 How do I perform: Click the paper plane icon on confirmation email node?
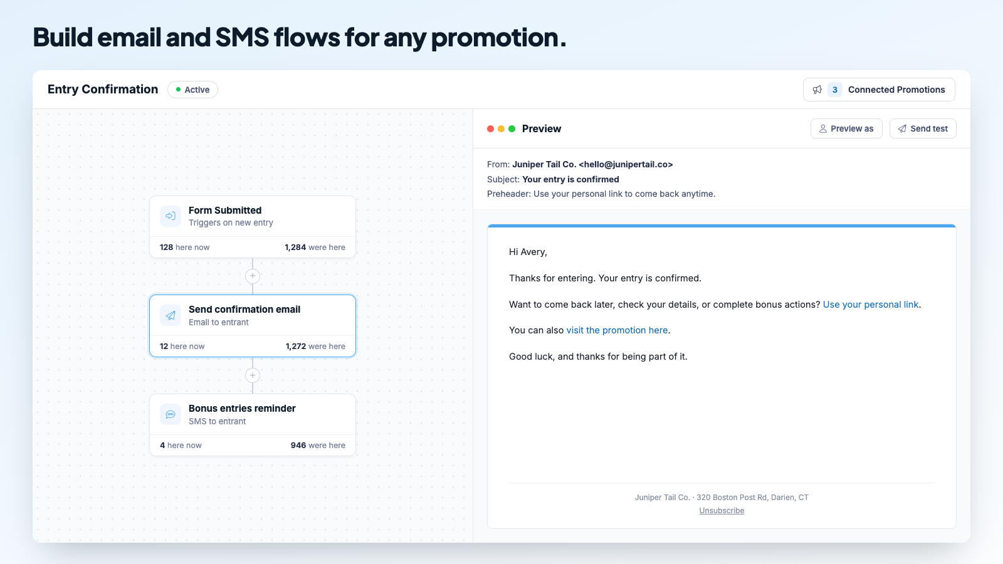[171, 315]
